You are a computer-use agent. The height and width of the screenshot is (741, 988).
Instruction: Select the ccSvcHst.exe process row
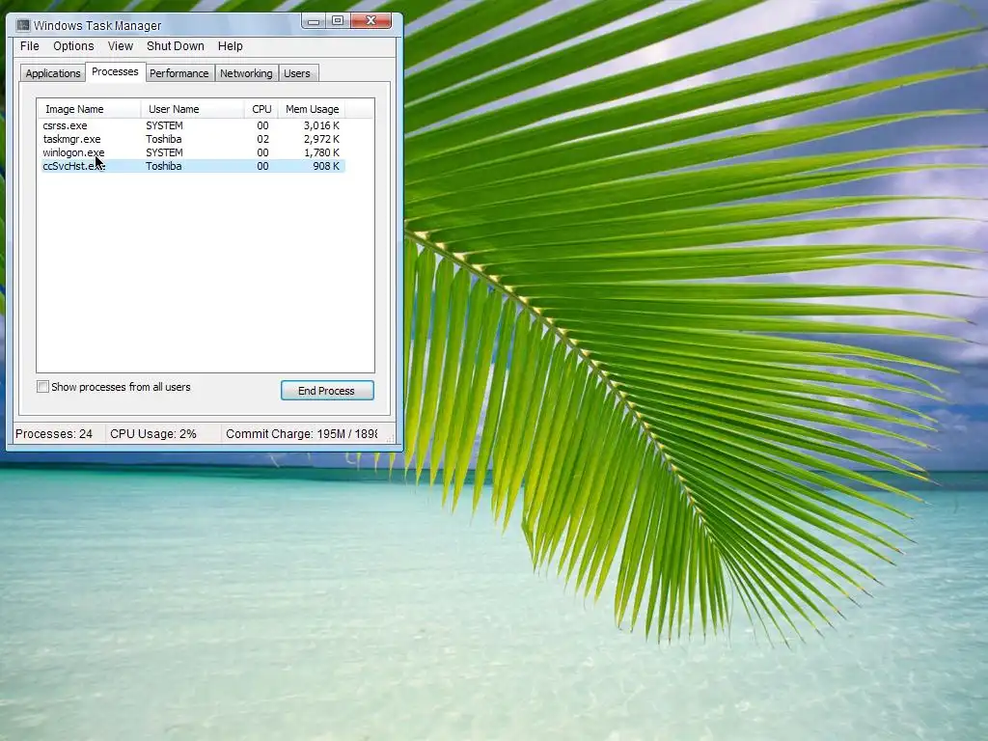tap(192, 166)
